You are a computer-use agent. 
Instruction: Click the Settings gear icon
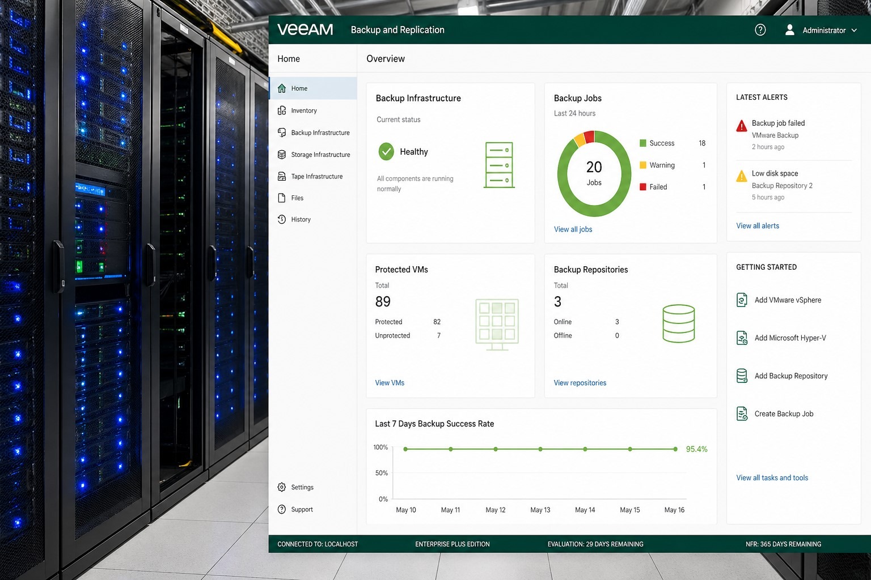click(x=282, y=487)
